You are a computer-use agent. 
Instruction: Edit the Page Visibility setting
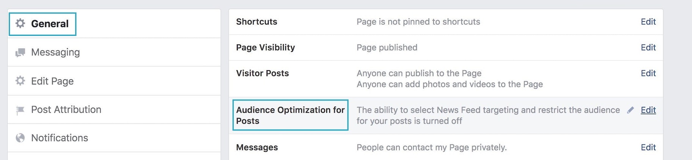pos(648,47)
